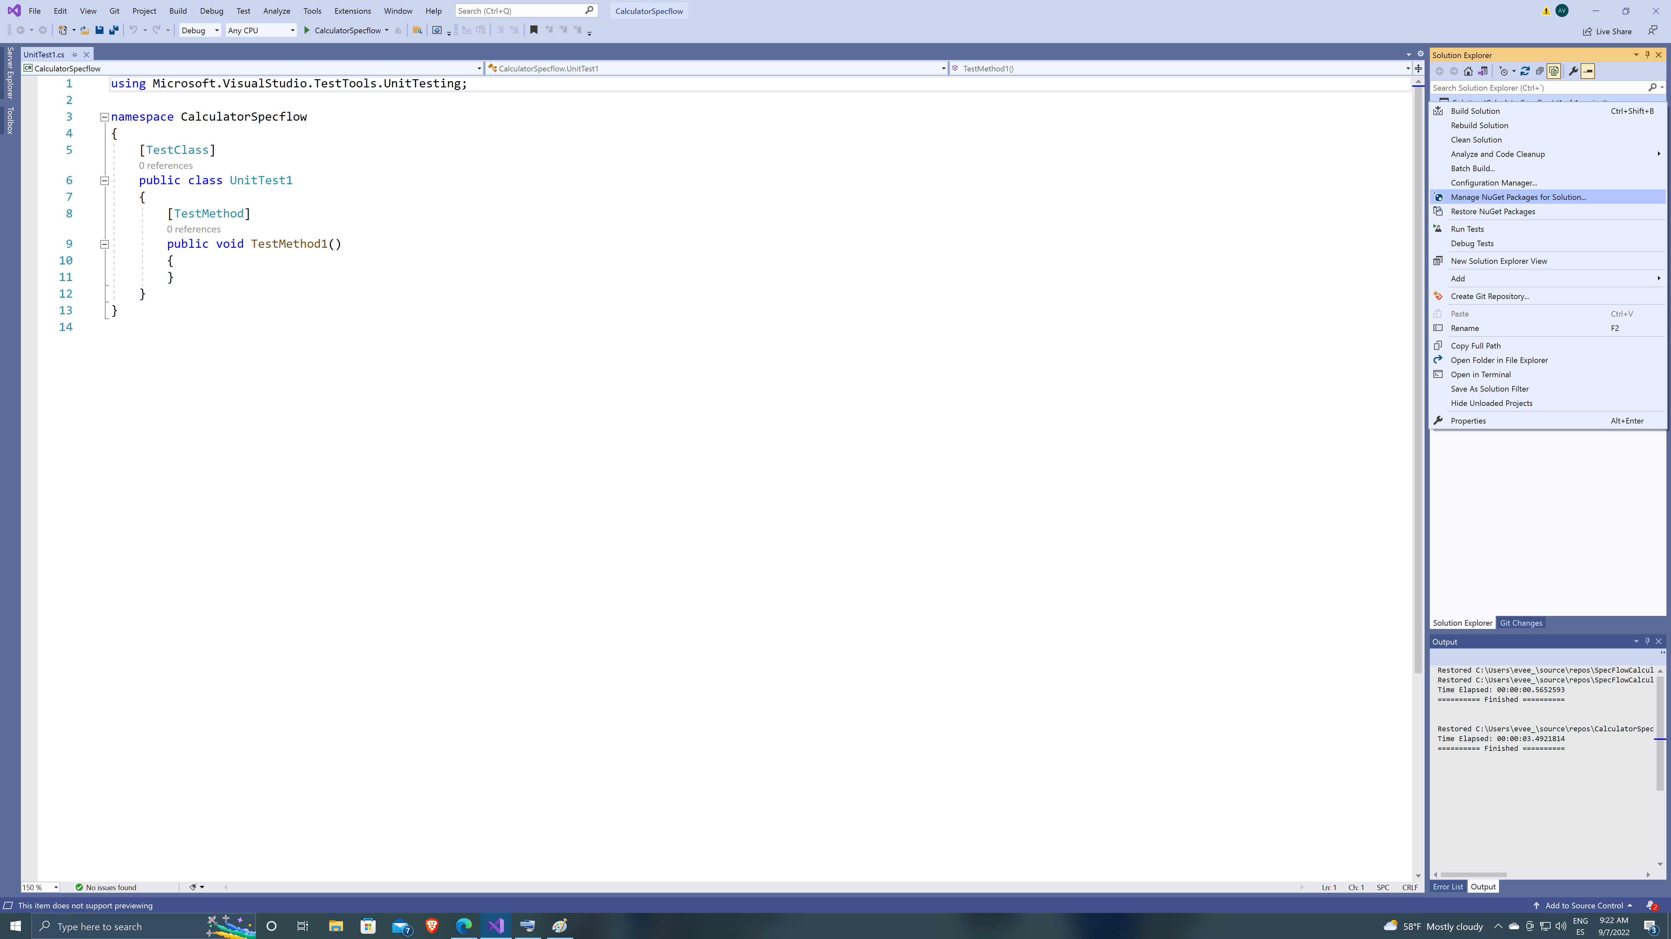Toggle auto-hide pin on Solution Explorer

(x=1647, y=55)
